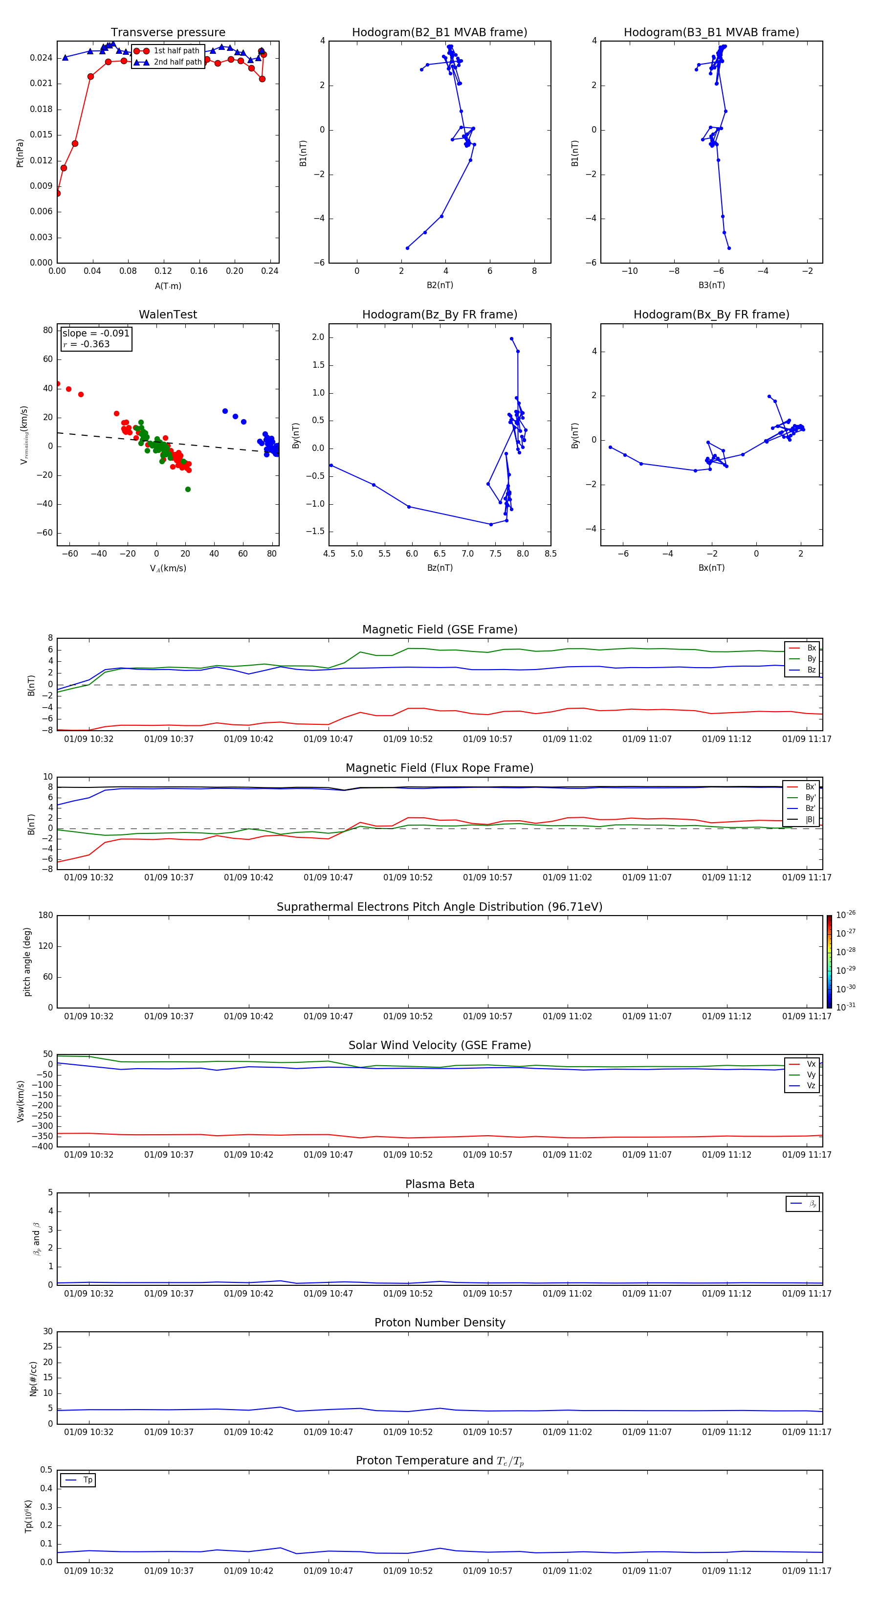
Task: Select the "Vy" legend entry
Action: [802, 1075]
